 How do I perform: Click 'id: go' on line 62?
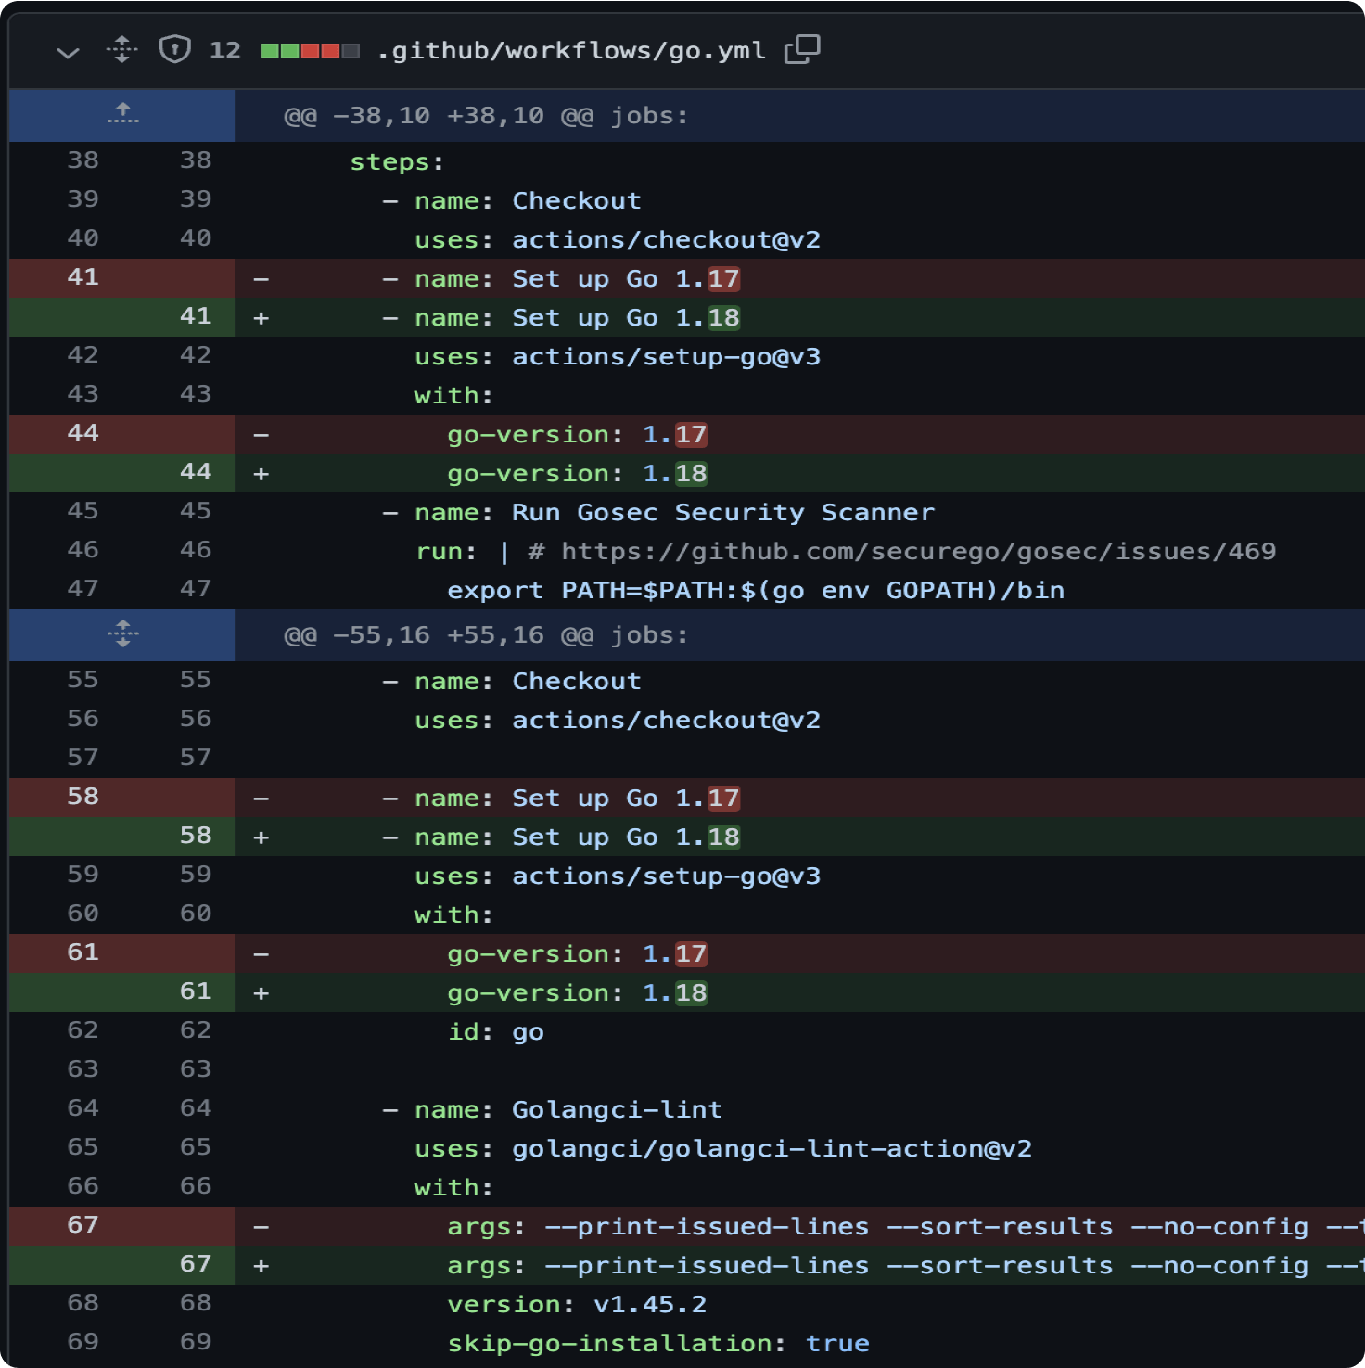[x=496, y=1032]
